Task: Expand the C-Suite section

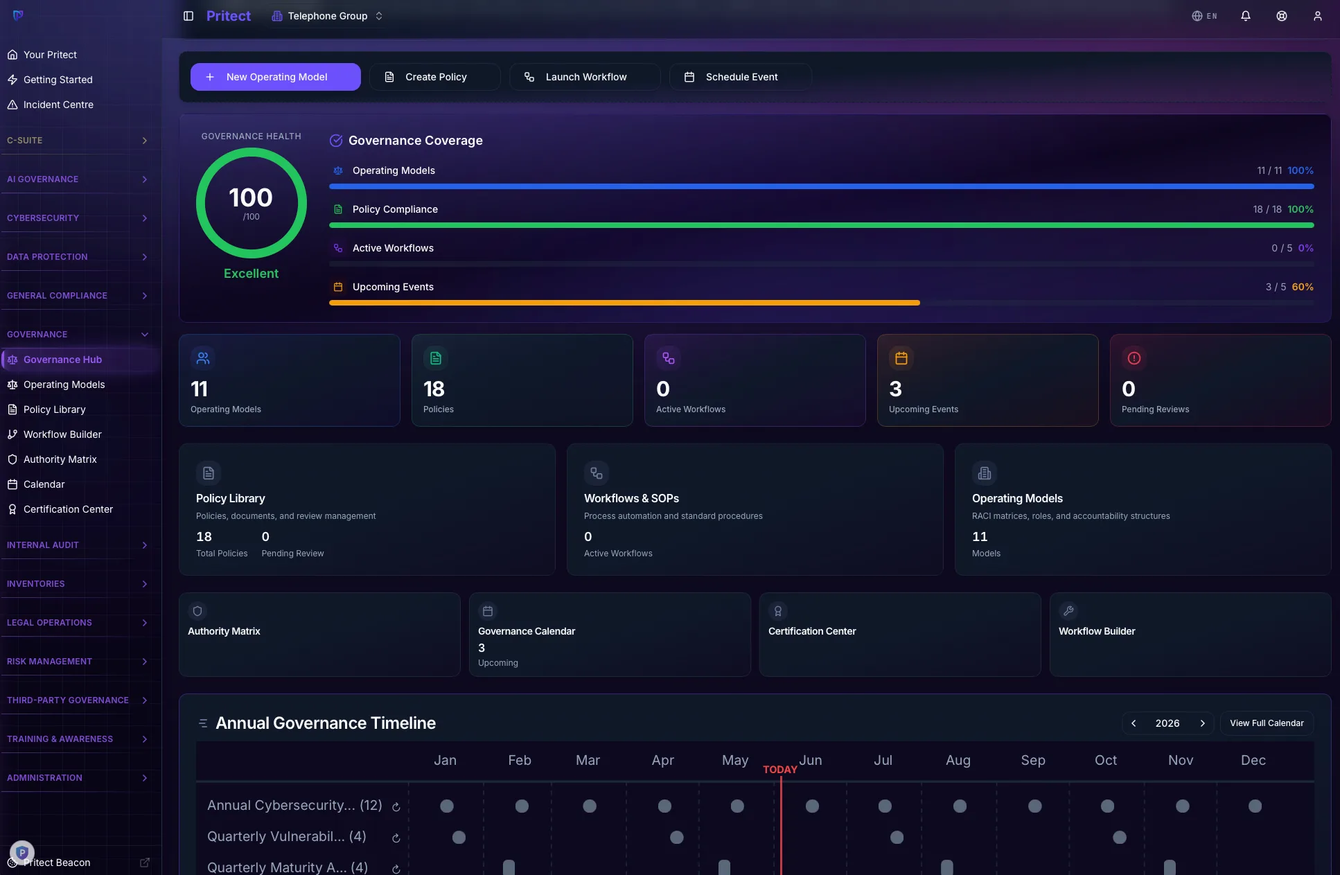Action: pos(77,141)
